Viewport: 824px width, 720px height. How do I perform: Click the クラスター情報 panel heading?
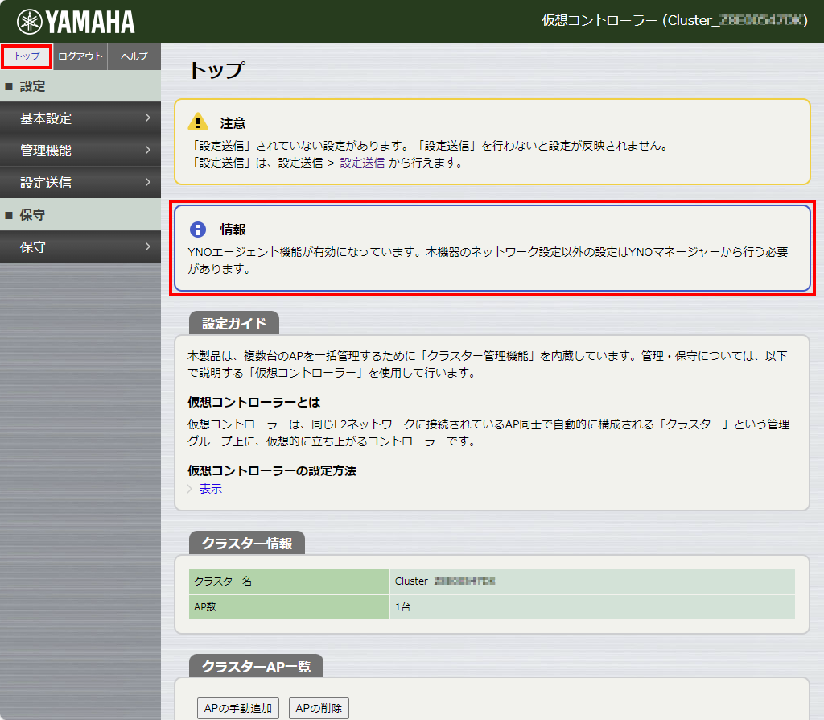(246, 544)
